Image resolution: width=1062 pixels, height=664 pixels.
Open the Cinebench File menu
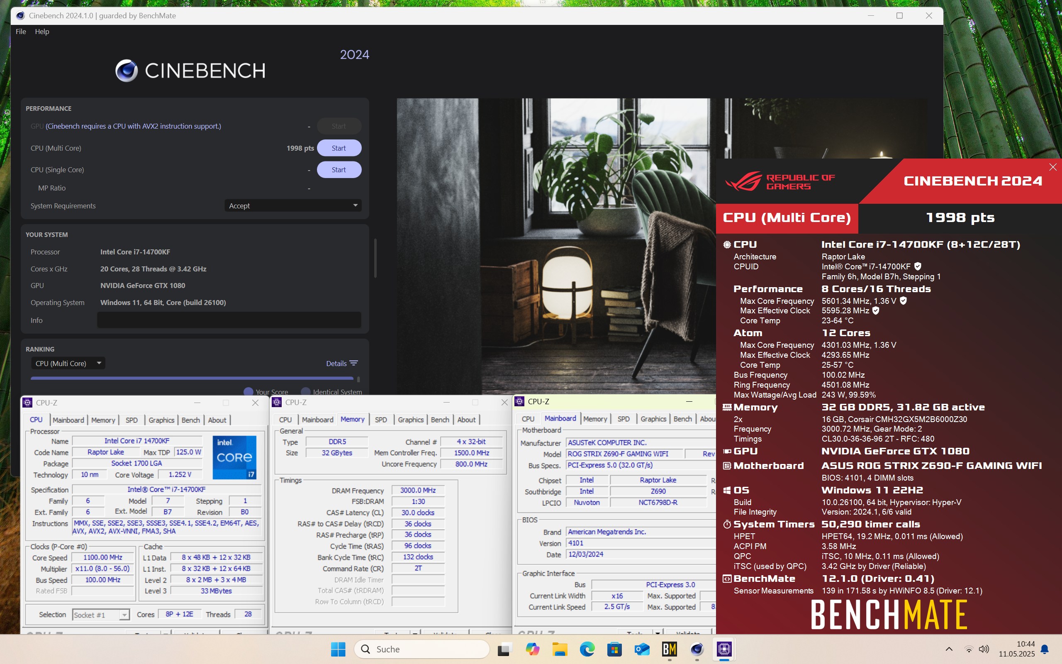21,32
